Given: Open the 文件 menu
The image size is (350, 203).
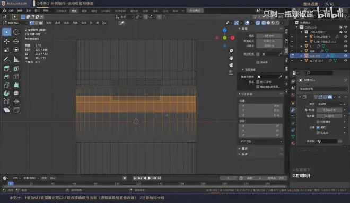Looking at the screenshot, I should point(11,11).
